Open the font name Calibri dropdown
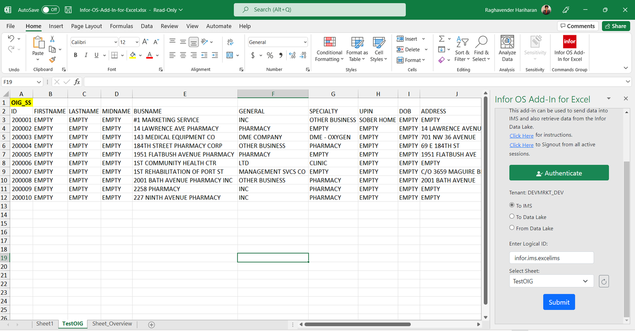 [x=116, y=42]
